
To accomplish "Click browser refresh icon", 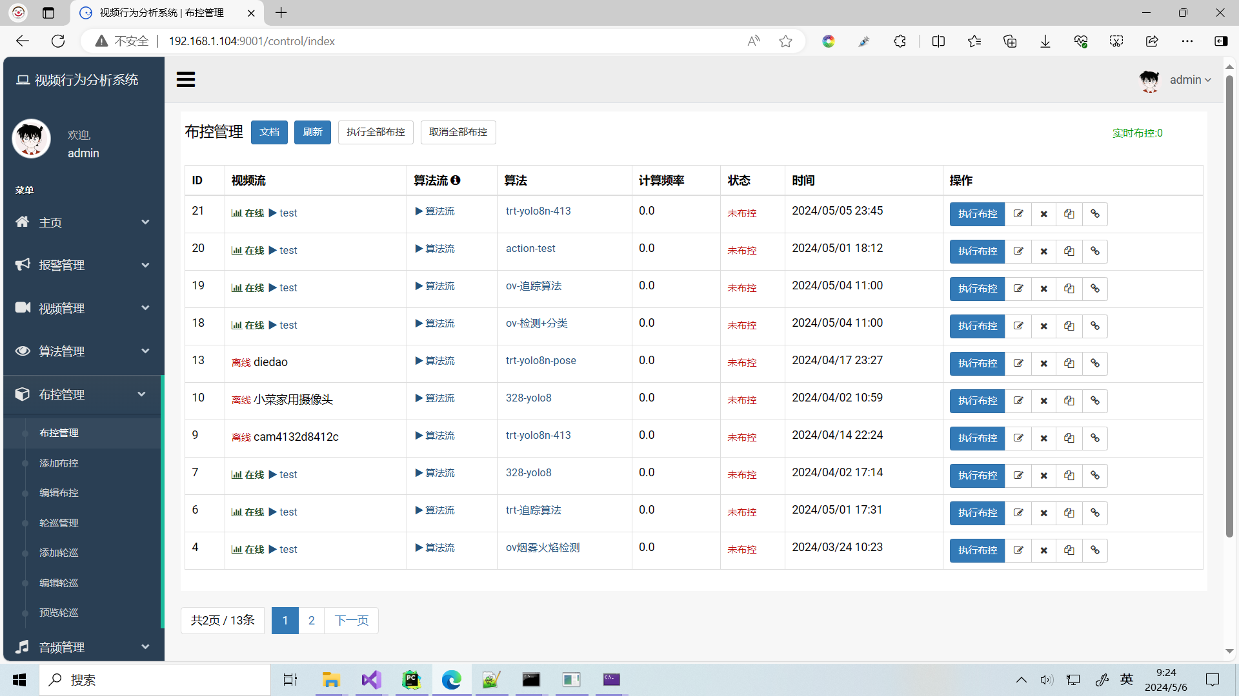I will tap(58, 41).
